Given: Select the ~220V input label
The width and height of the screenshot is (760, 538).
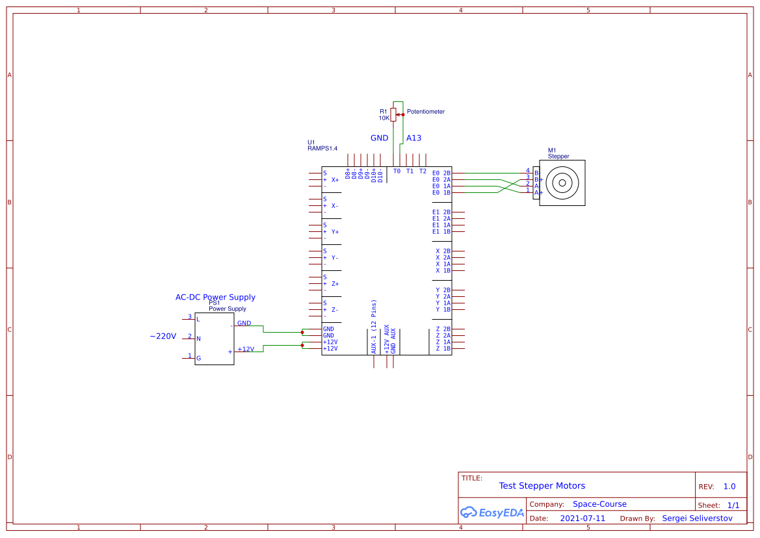Looking at the screenshot, I should pyautogui.click(x=162, y=337).
